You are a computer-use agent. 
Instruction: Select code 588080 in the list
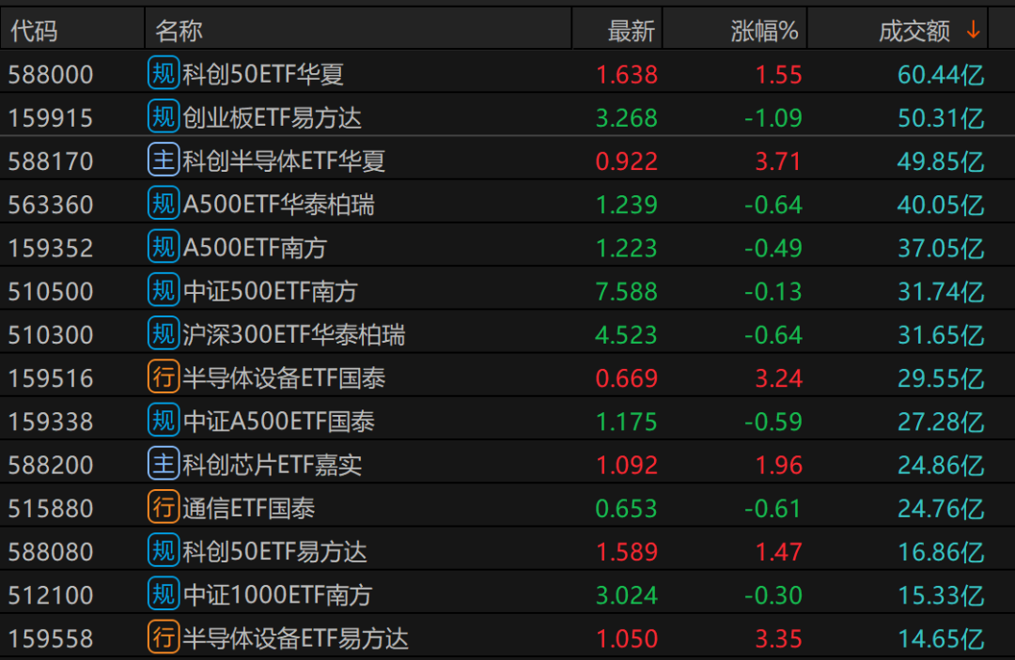pos(51,551)
